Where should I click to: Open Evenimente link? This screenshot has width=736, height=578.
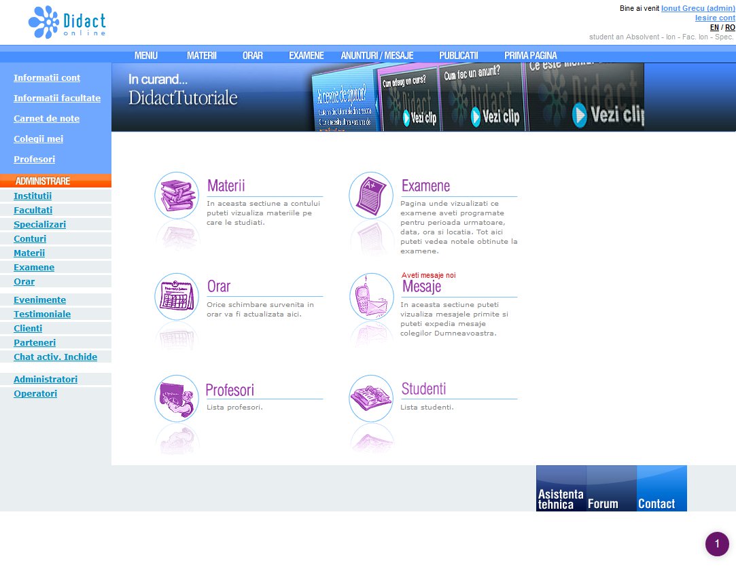40,300
